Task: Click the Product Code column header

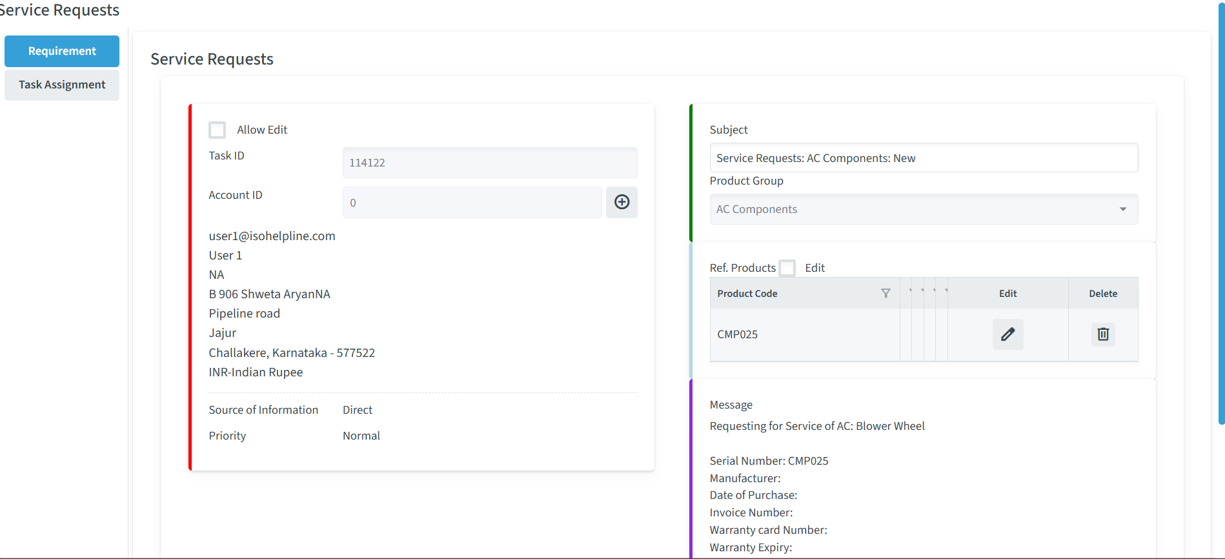Action: 805,293
